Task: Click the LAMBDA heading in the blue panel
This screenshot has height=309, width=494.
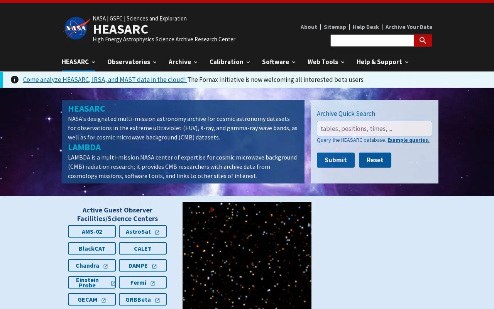Action: [x=85, y=147]
